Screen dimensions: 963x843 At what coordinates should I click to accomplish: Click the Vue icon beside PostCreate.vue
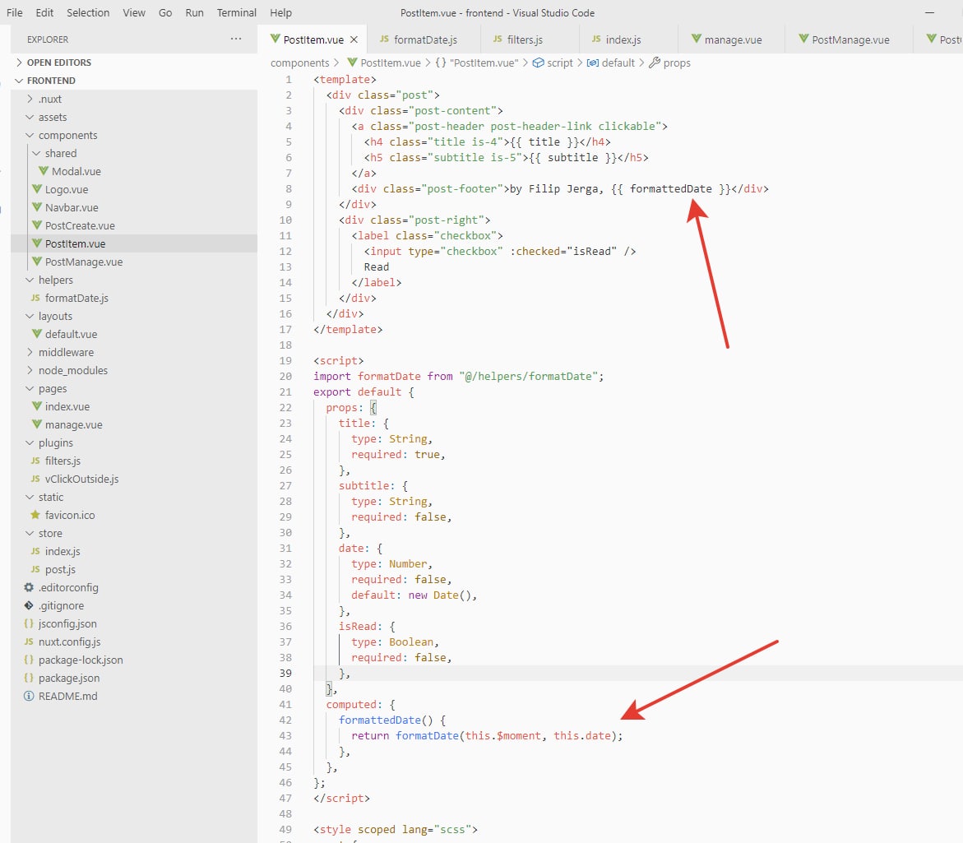point(37,225)
